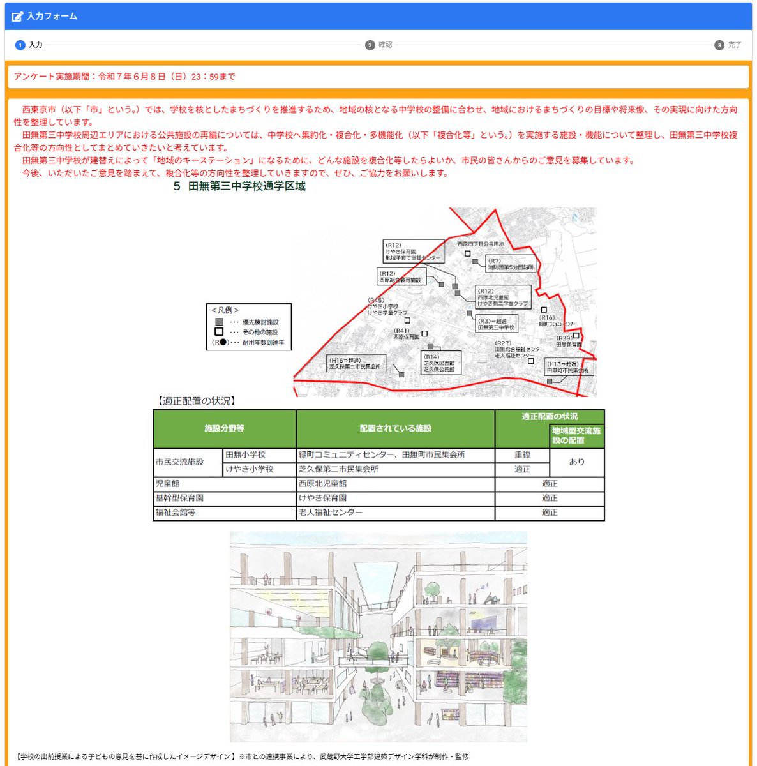Click the 配置されている施設 table header
The image size is (757, 766).
(396, 429)
